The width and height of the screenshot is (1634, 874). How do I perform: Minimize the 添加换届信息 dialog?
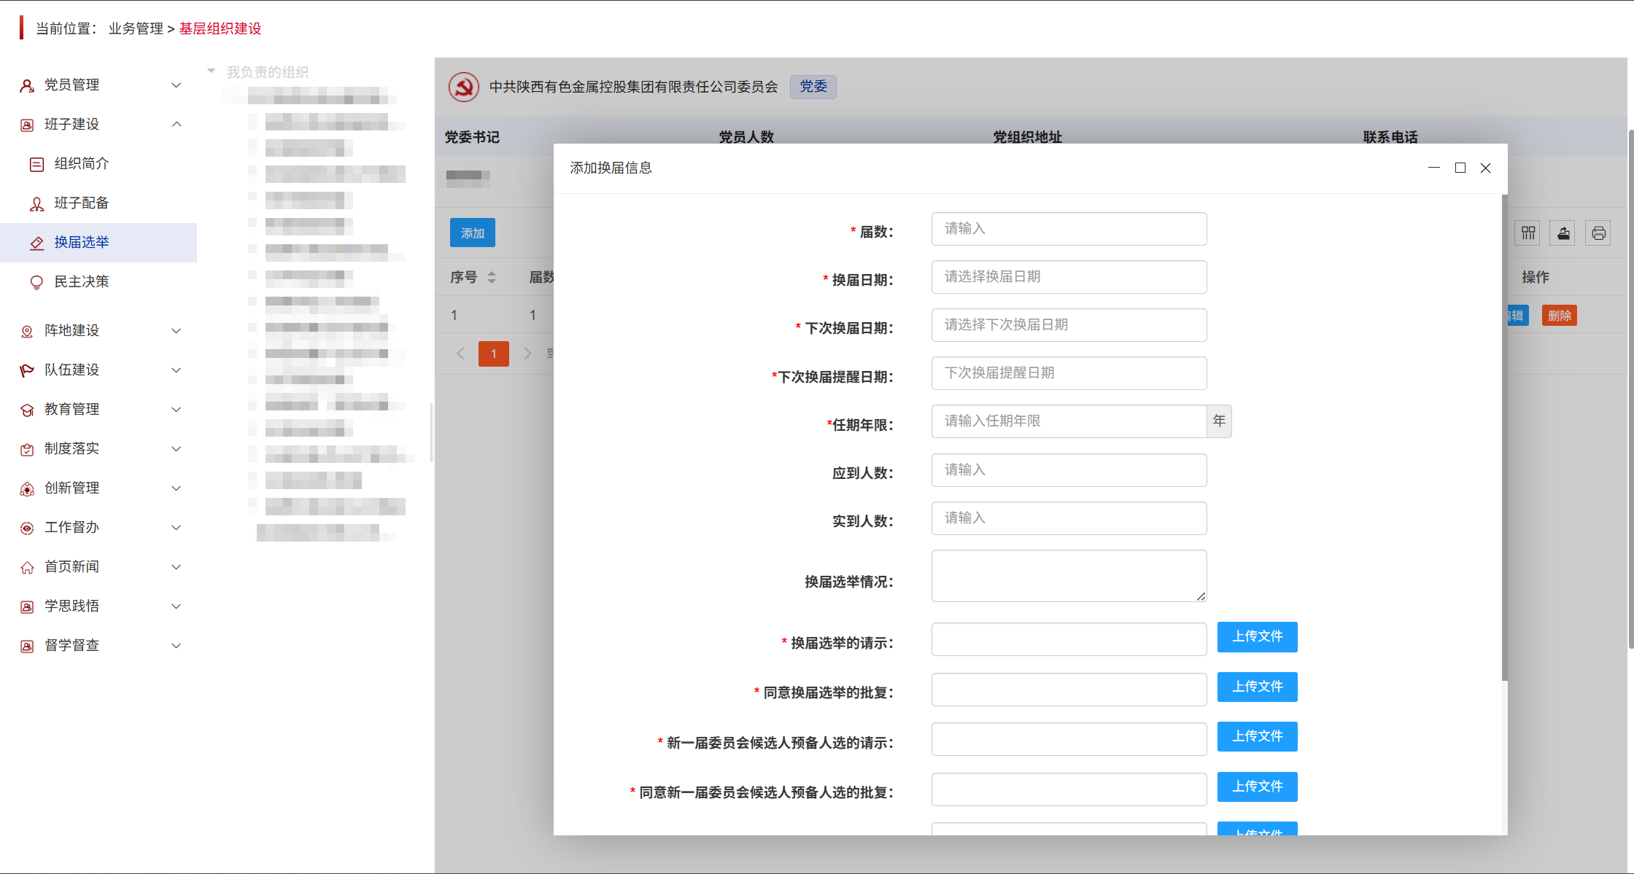[1434, 168]
